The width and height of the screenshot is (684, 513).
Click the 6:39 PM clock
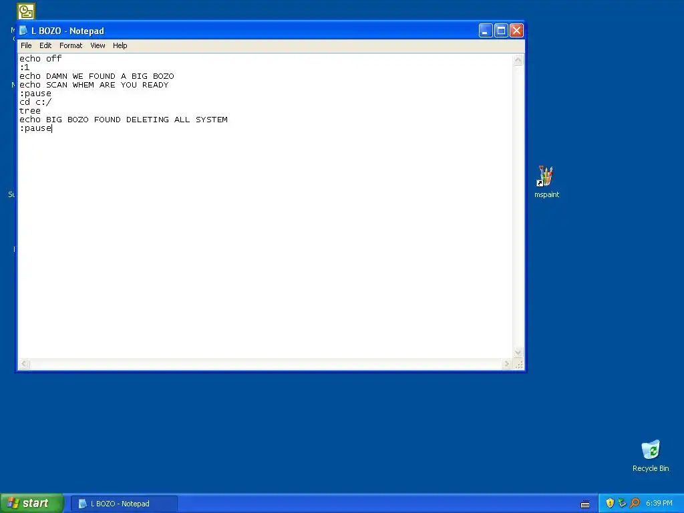coord(659,504)
